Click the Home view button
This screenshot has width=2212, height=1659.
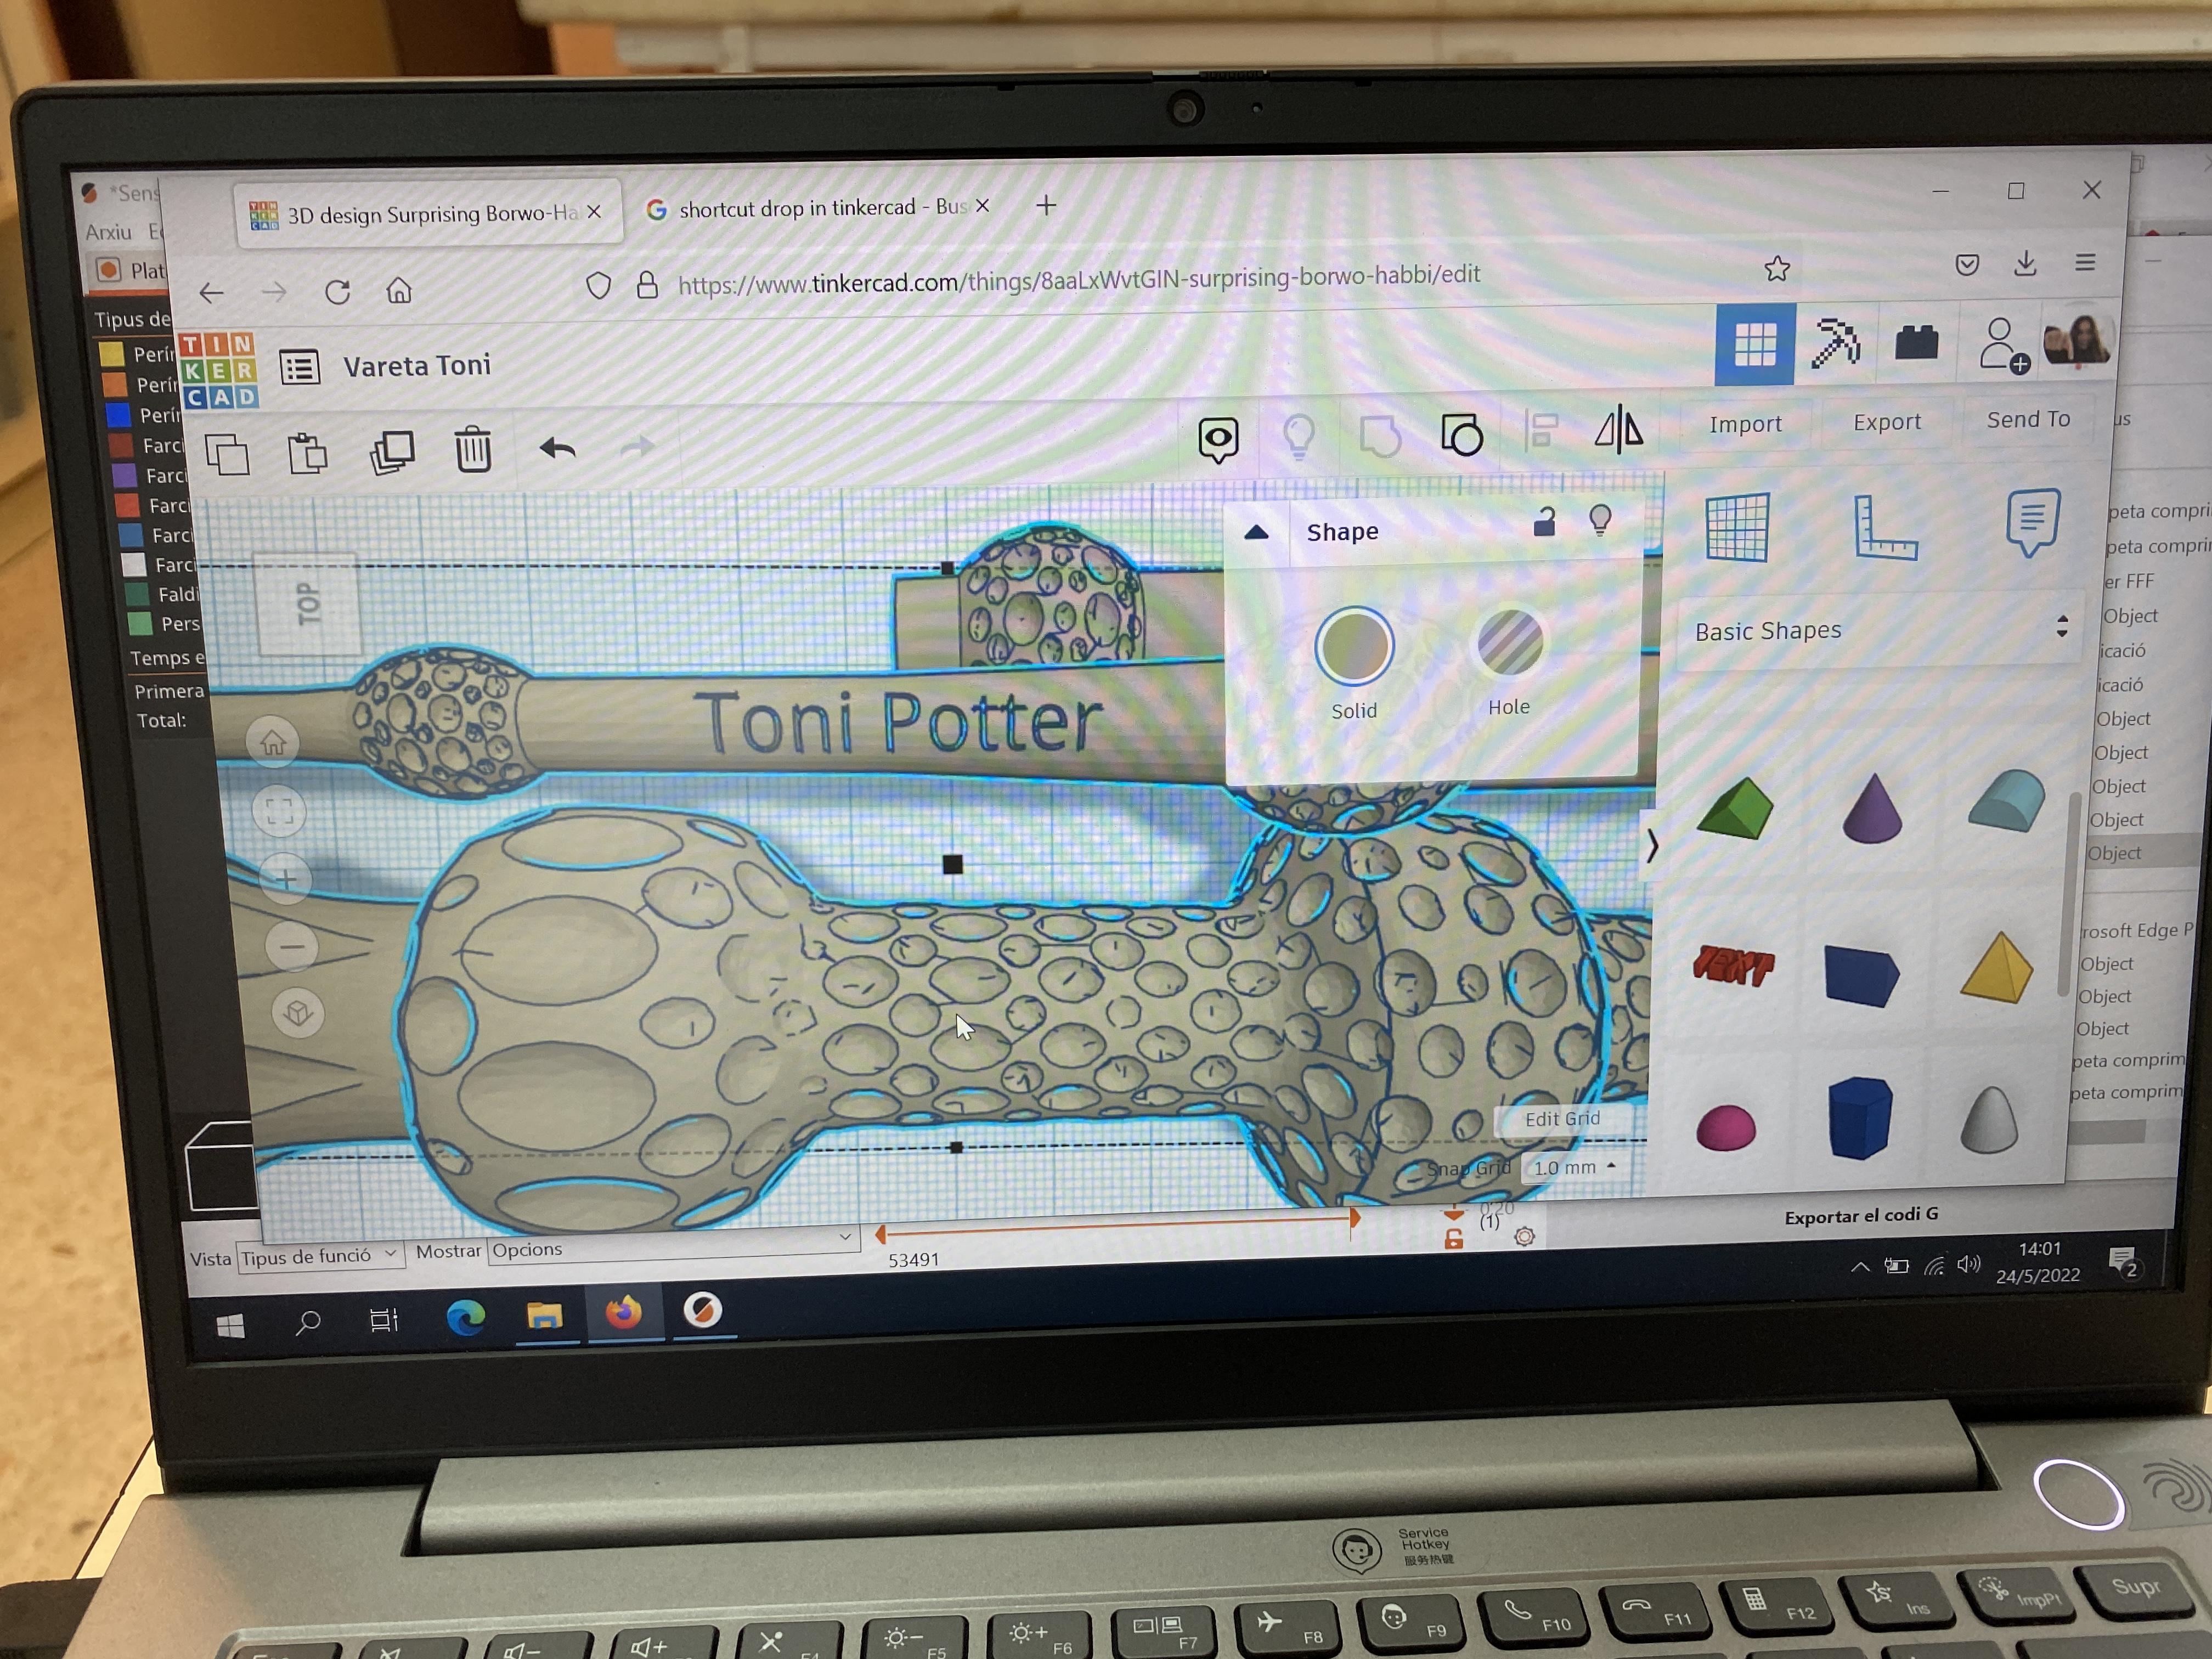point(273,742)
